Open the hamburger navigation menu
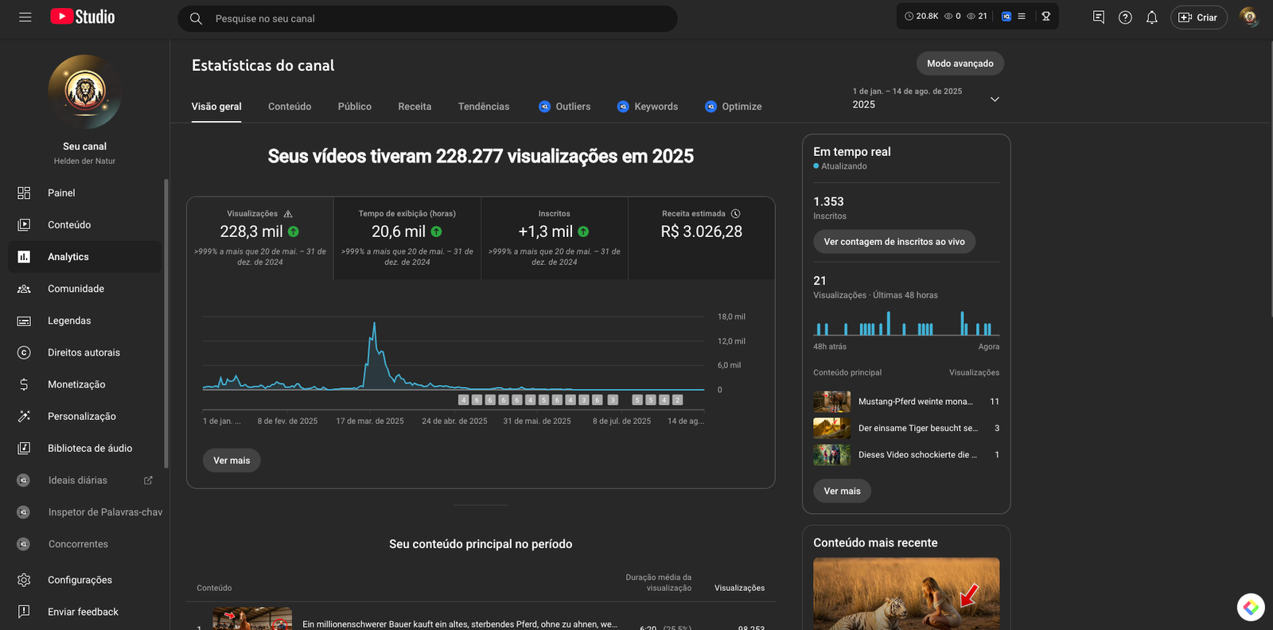The height and width of the screenshot is (630, 1273). click(x=25, y=17)
